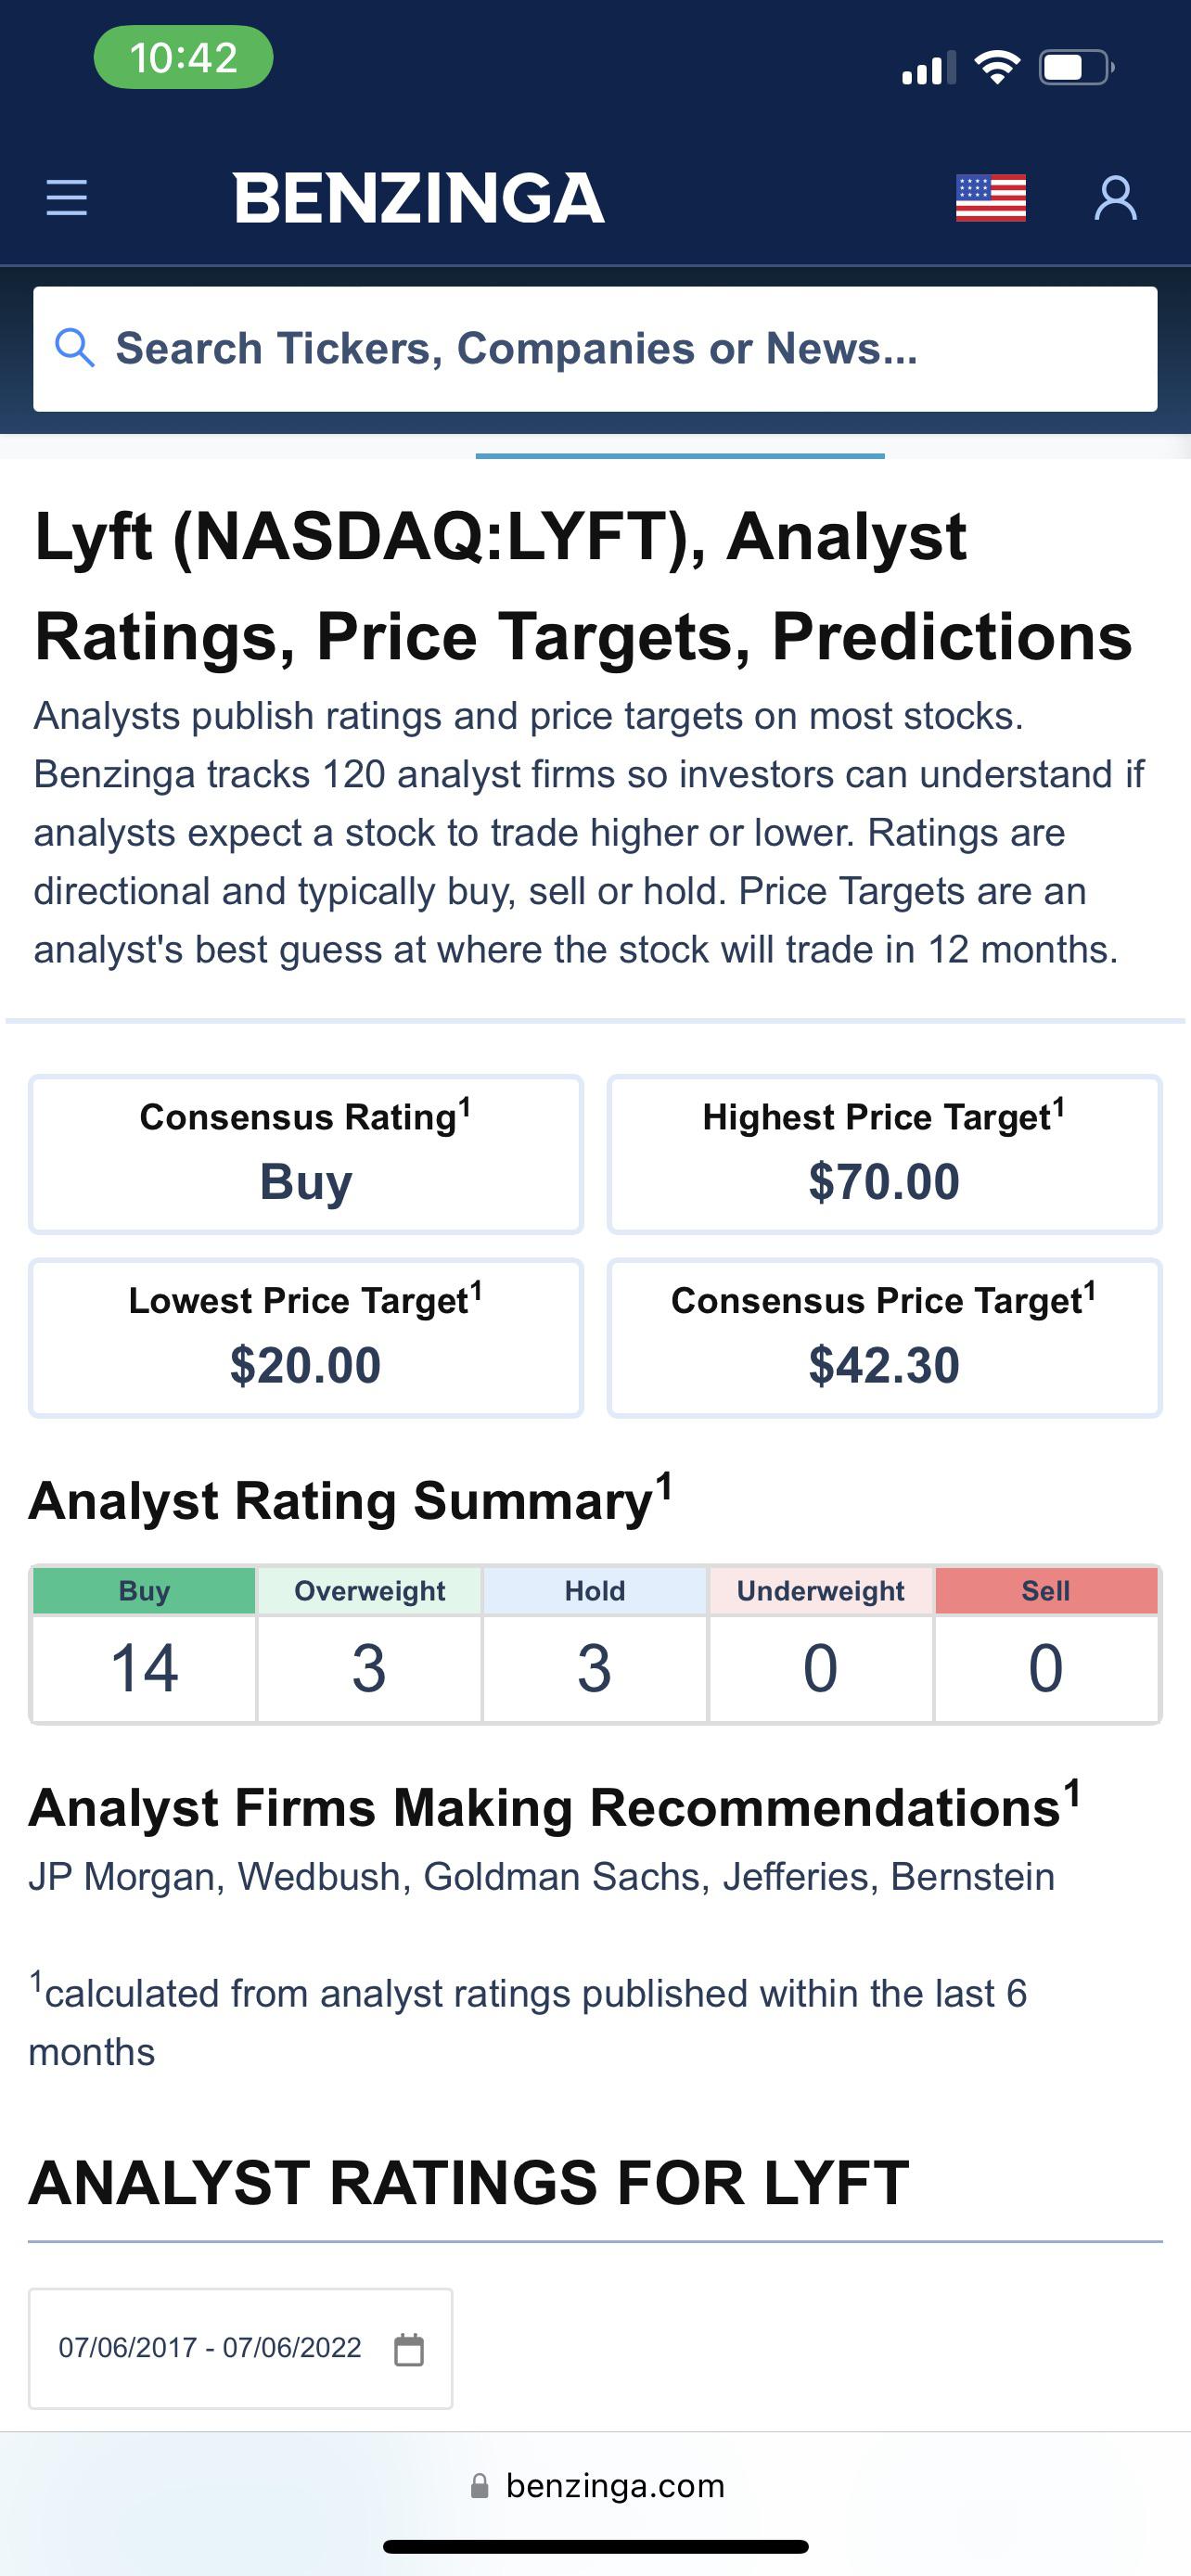Open the calendar icon in the date picker
Screen dimensions: 1191x2576
[x=411, y=2349]
